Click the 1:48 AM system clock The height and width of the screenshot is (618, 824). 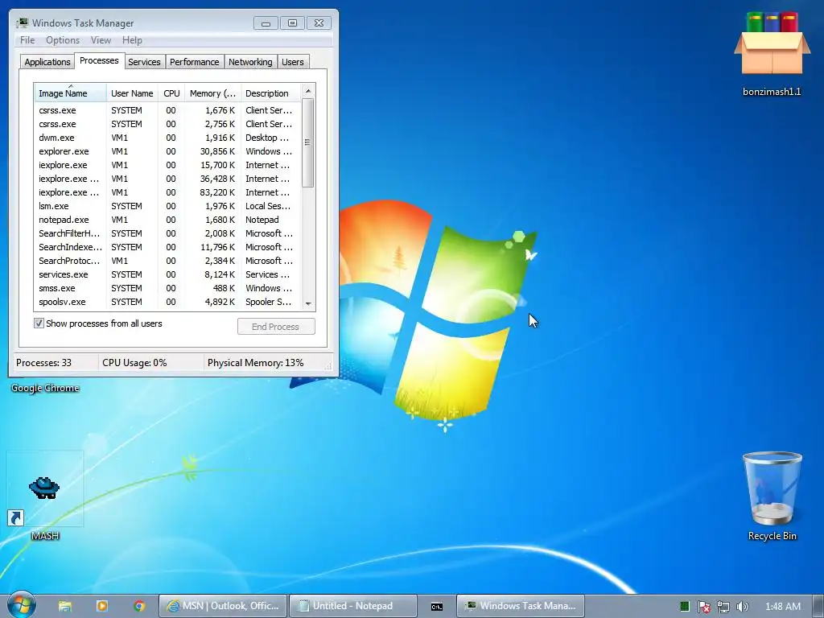coord(782,607)
